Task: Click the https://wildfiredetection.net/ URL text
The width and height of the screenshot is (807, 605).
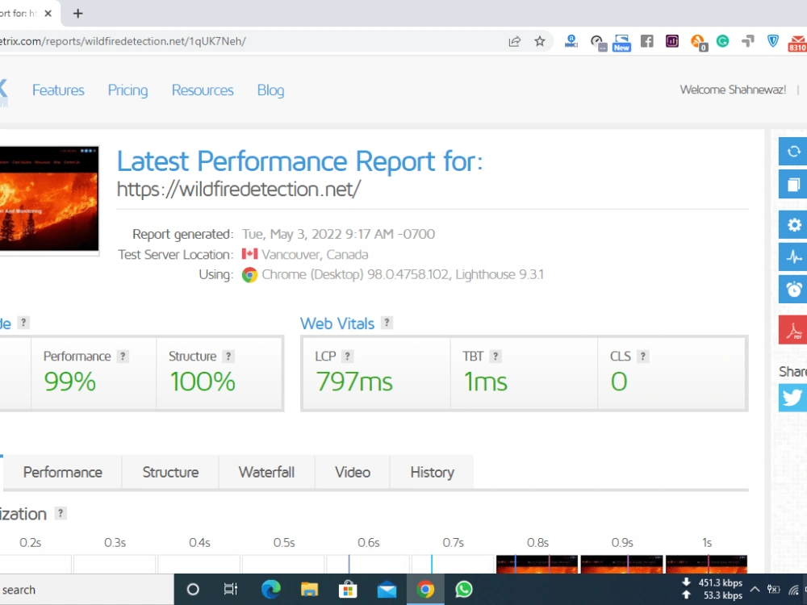Action: pyautogui.click(x=239, y=190)
